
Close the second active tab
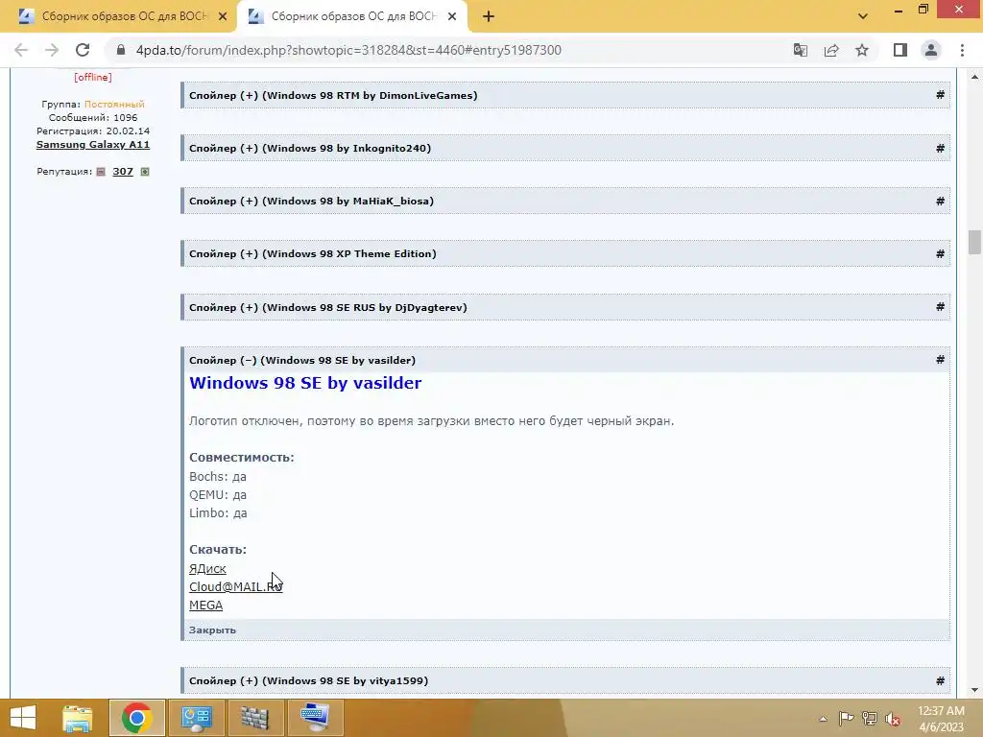[452, 17]
